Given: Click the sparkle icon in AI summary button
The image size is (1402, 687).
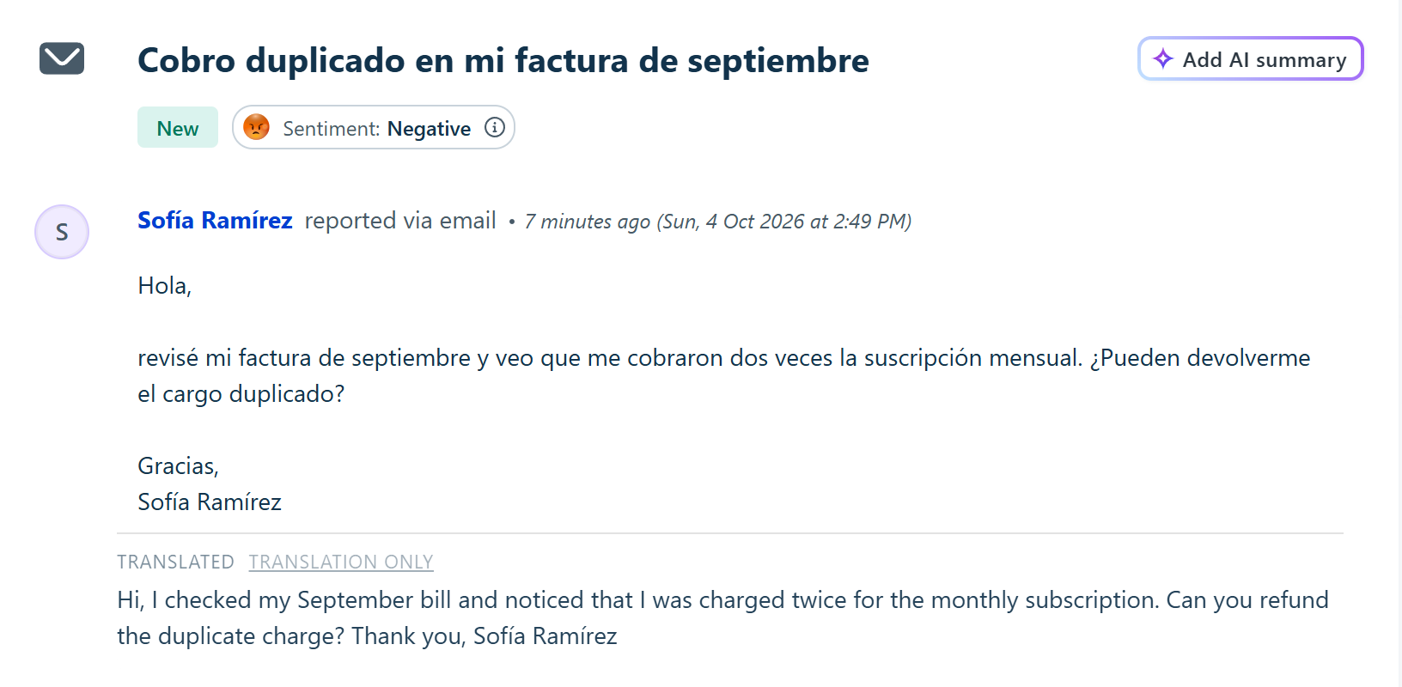Looking at the screenshot, I should pos(1163,58).
